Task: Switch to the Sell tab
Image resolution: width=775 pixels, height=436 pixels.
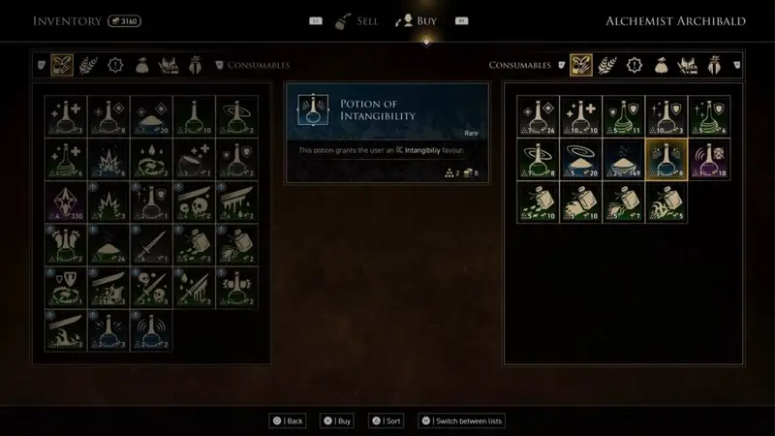Action: pos(356,21)
